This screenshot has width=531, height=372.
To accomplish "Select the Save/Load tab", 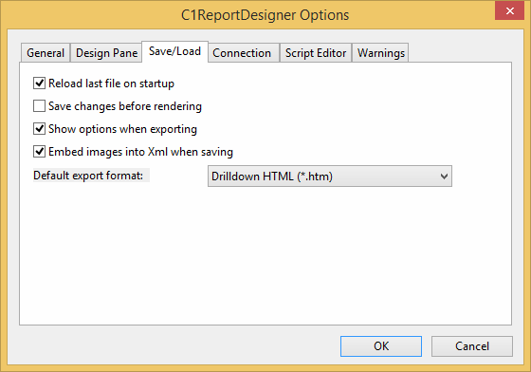I will [x=174, y=51].
